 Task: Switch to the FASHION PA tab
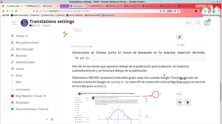(x=96, y=6)
